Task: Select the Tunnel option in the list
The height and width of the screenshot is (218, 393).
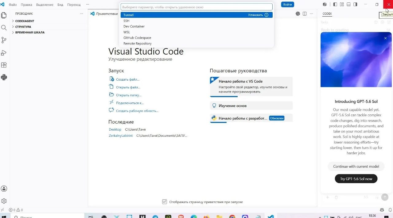Action: 196,15
